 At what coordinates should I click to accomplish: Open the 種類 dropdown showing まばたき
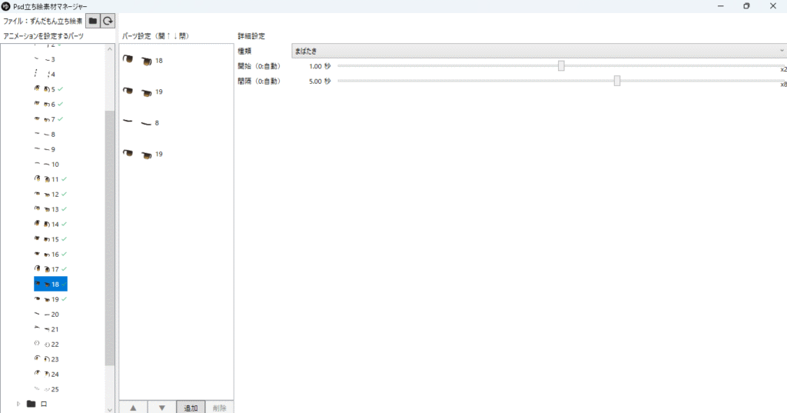(x=538, y=51)
